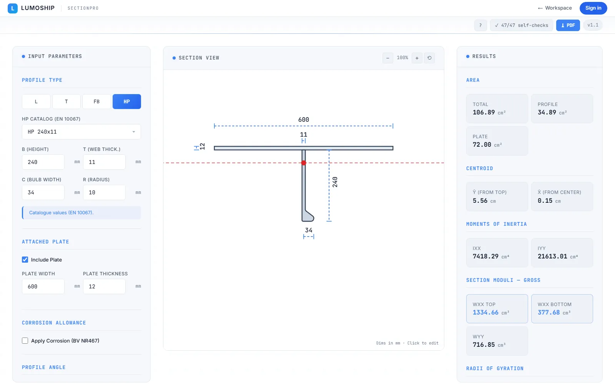Edit the C (bulb width) field

(43, 192)
